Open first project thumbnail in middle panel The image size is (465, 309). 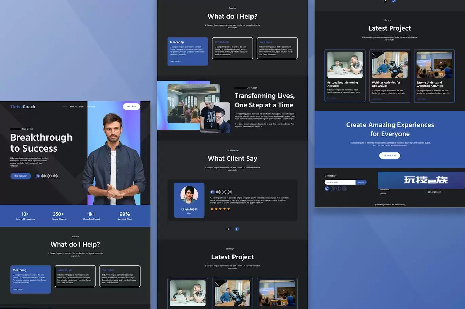tap(188, 293)
